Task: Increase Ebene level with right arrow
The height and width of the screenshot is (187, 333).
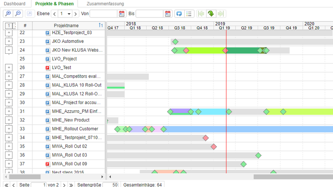Action: 76,14
